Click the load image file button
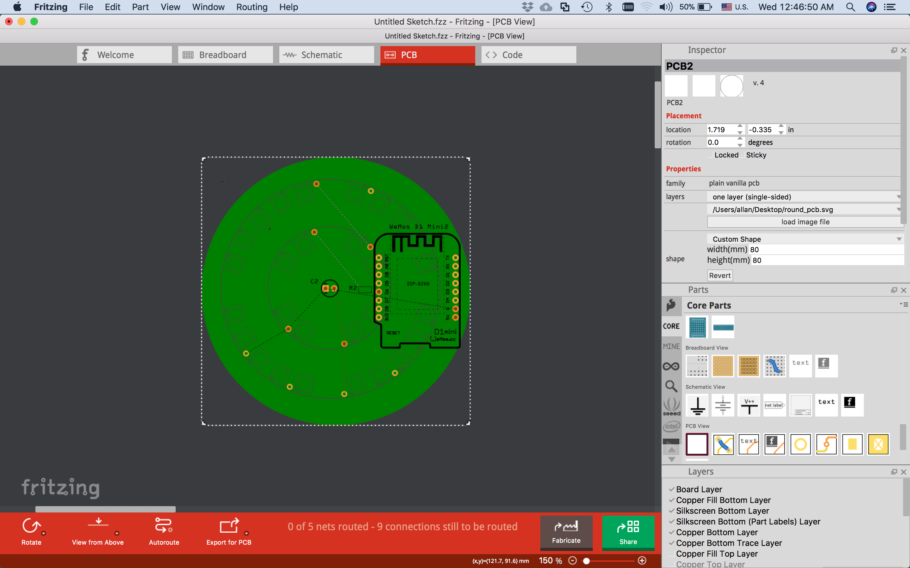This screenshot has width=910, height=568. tap(805, 222)
